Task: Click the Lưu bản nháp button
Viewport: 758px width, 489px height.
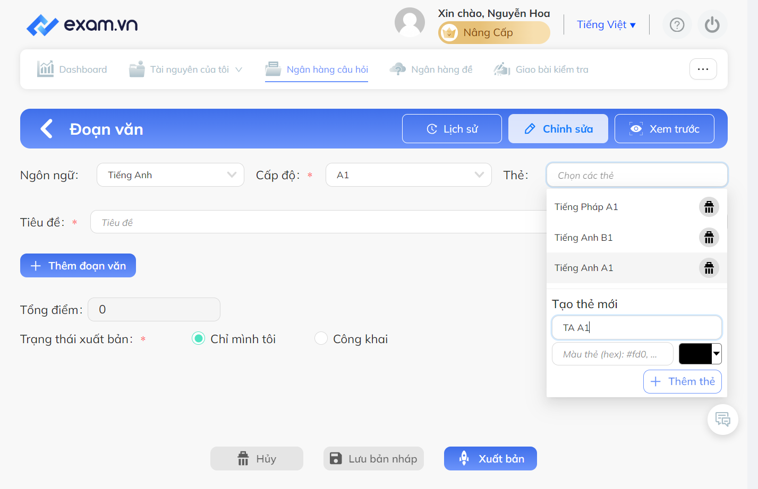Action: tap(373, 459)
